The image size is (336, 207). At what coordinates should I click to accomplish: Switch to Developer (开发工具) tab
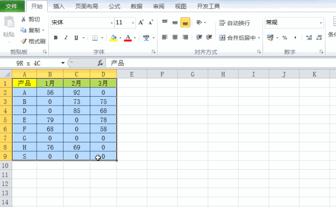pyautogui.click(x=208, y=6)
